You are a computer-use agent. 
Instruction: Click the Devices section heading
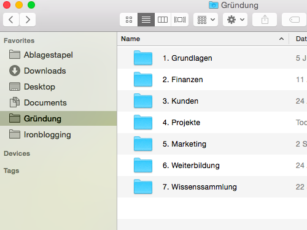point(17,153)
